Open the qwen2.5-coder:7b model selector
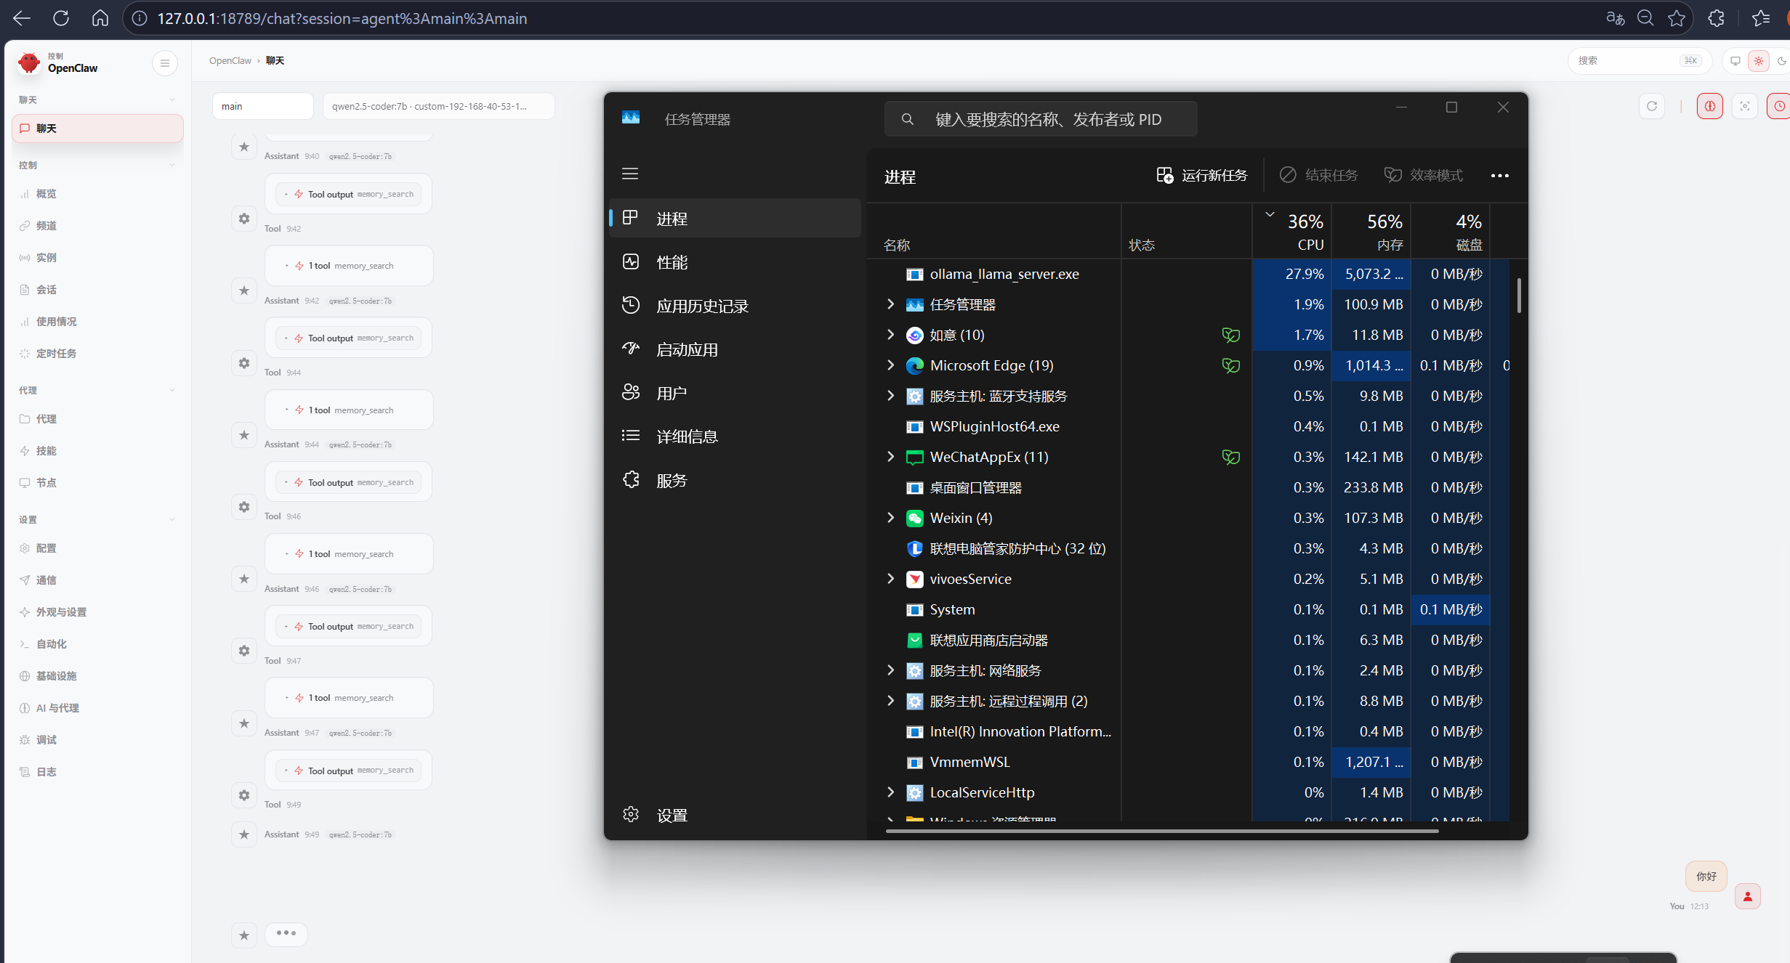This screenshot has width=1790, height=963. [438, 106]
